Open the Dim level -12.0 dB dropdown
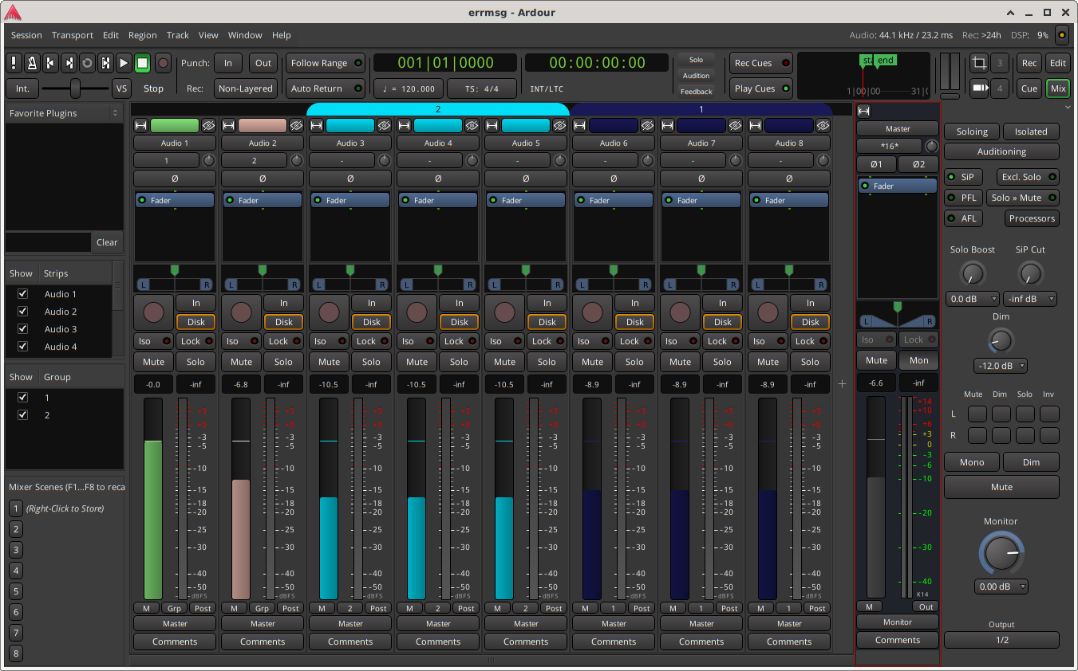 click(1001, 367)
